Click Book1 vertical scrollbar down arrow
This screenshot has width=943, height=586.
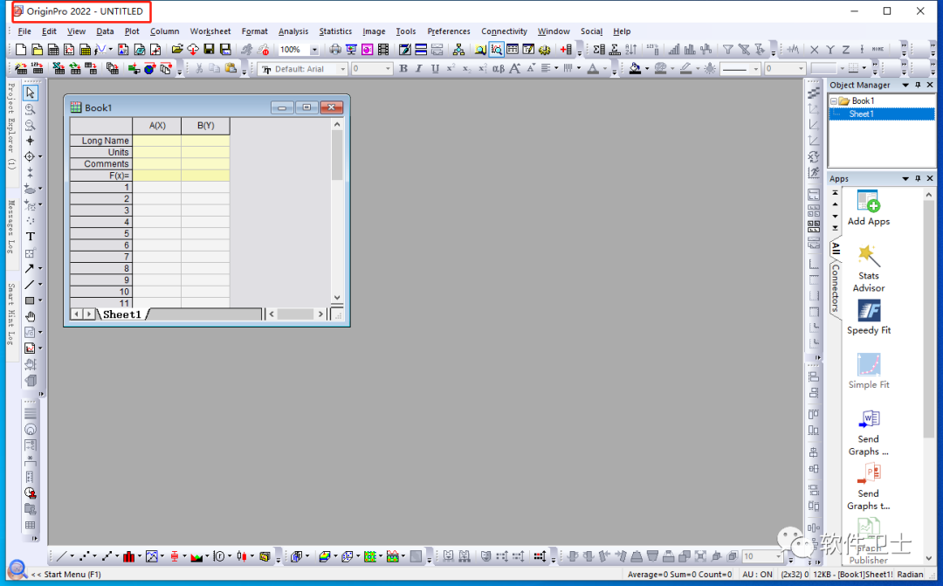pos(337,297)
